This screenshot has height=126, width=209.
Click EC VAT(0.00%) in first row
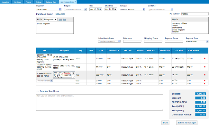(178, 58)
